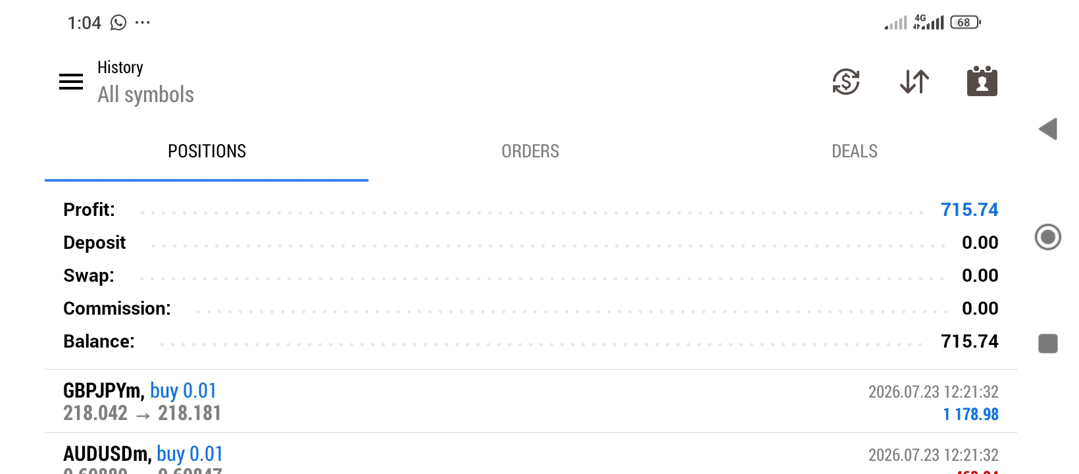Tap the currency refresh icon
The image size is (1079, 474).
(846, 82)
